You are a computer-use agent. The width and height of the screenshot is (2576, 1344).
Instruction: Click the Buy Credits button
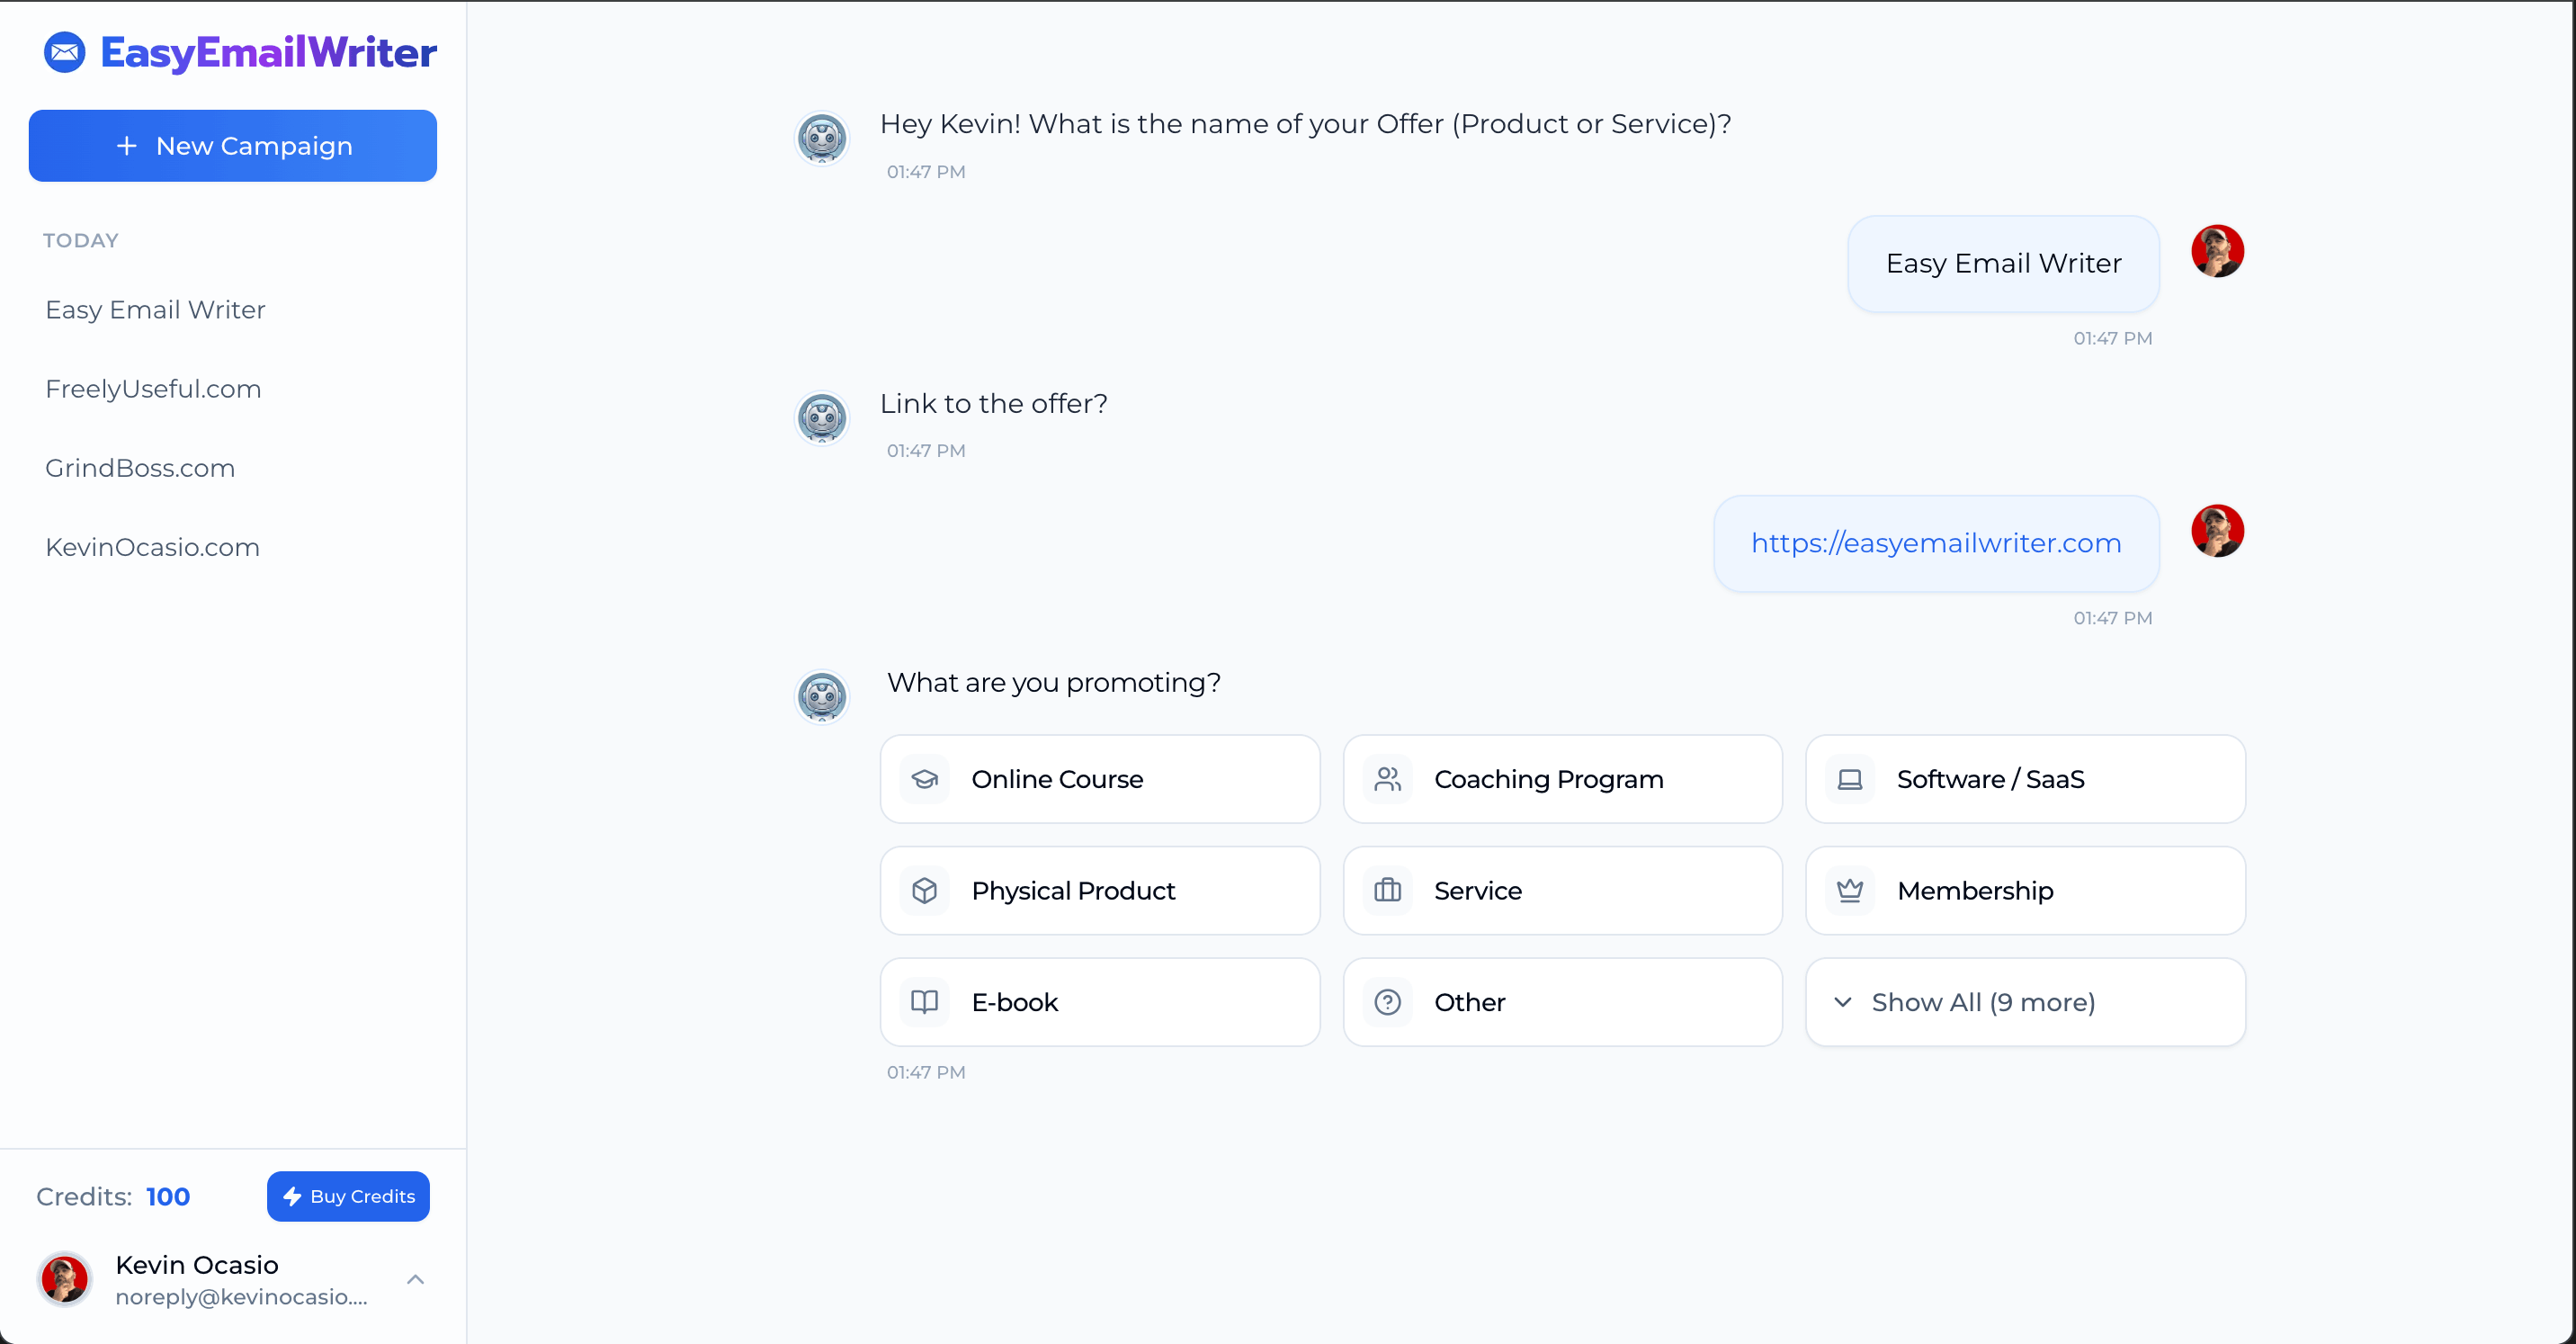(x=348, y=1196)
